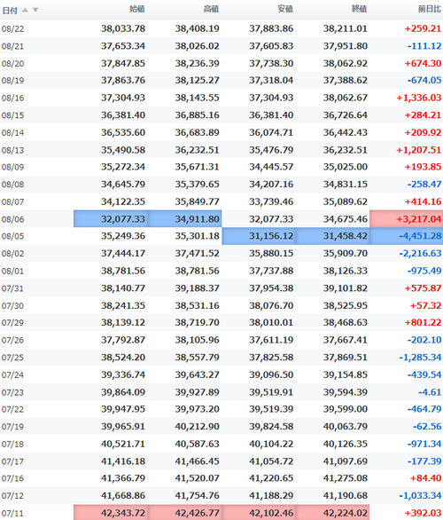Select highlighted 07/11 open 42,343.72
Screen dimensions: 443x520
[x=111, y=513]
